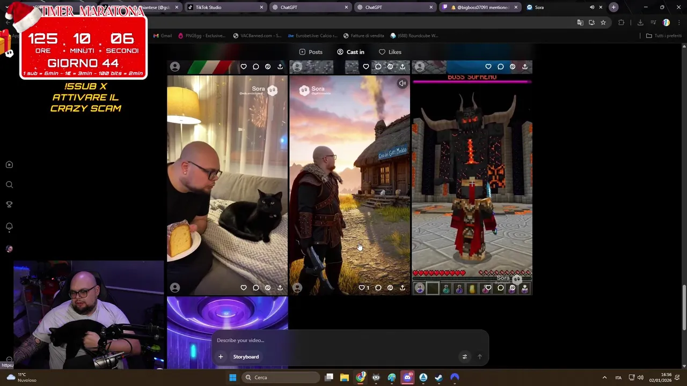
Task: Like the bald man with black cat video
Action: pyautogui.click(x=244, y=288)
